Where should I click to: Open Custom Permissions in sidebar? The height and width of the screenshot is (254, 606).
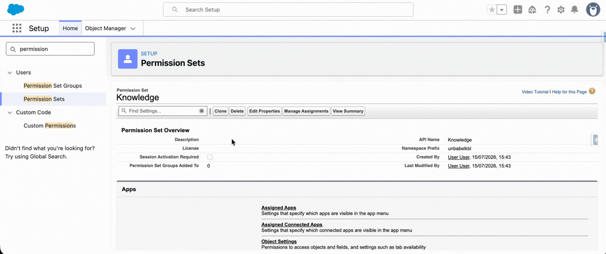click(49, 126)
